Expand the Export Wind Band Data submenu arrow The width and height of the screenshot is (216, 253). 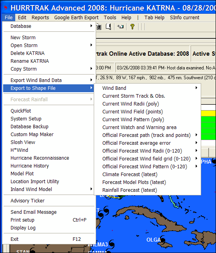click(91, 80)
